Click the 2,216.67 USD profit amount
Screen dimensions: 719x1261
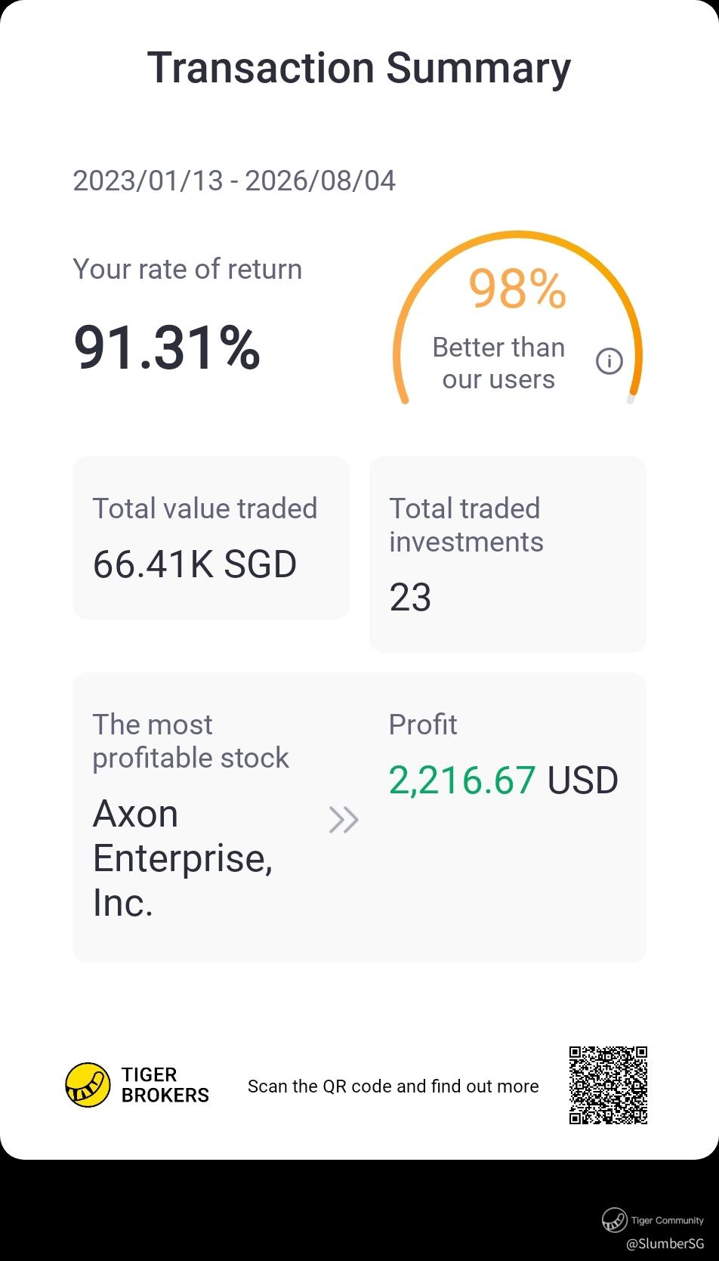point(503,780)
